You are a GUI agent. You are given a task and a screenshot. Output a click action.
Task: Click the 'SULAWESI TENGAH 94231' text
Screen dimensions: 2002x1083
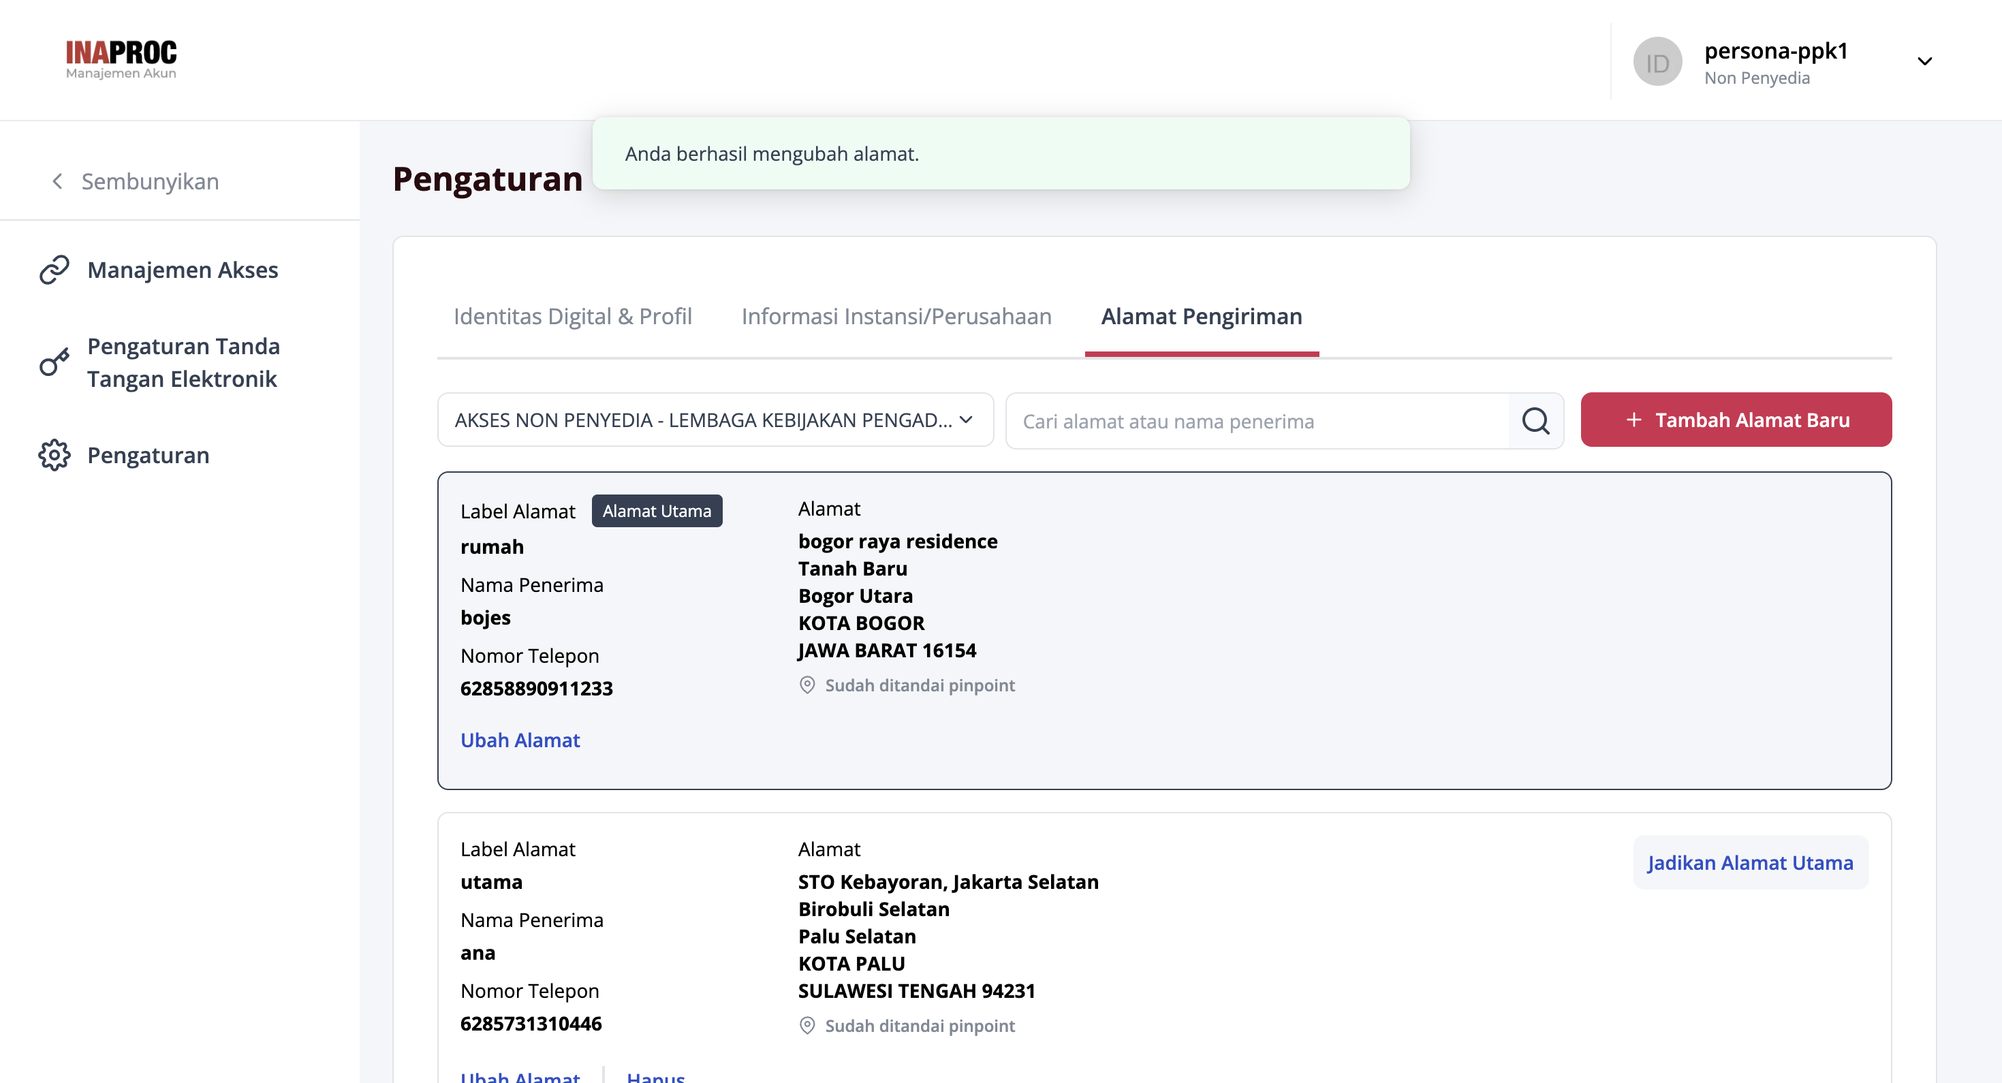tap(916, 990)
